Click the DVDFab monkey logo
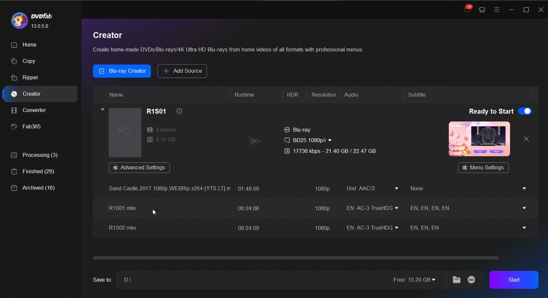Viewport: 548px width, 298px height. click(19, 21)
